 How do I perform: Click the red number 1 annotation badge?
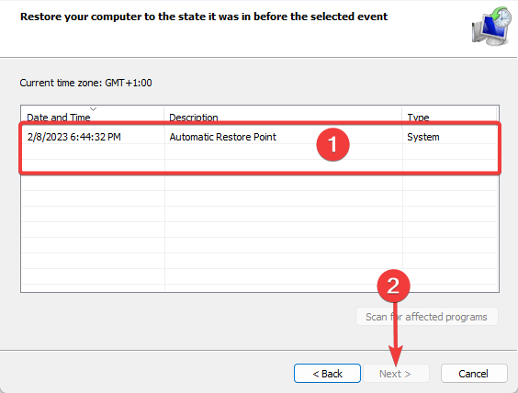pos(332,145)
